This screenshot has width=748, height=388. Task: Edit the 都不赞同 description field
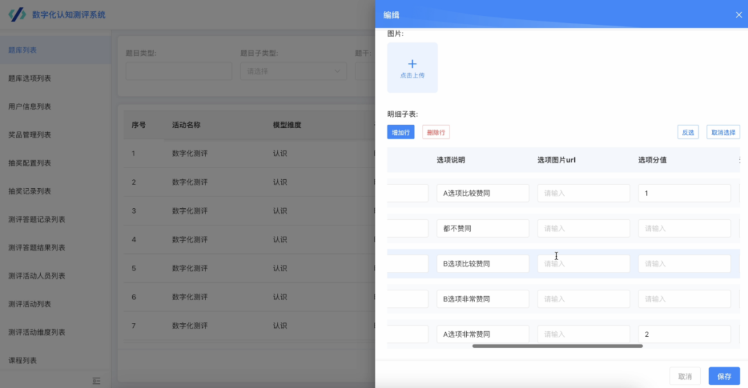tap(483, 228)
